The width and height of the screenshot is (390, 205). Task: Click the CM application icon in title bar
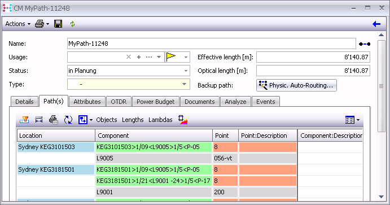7,8
